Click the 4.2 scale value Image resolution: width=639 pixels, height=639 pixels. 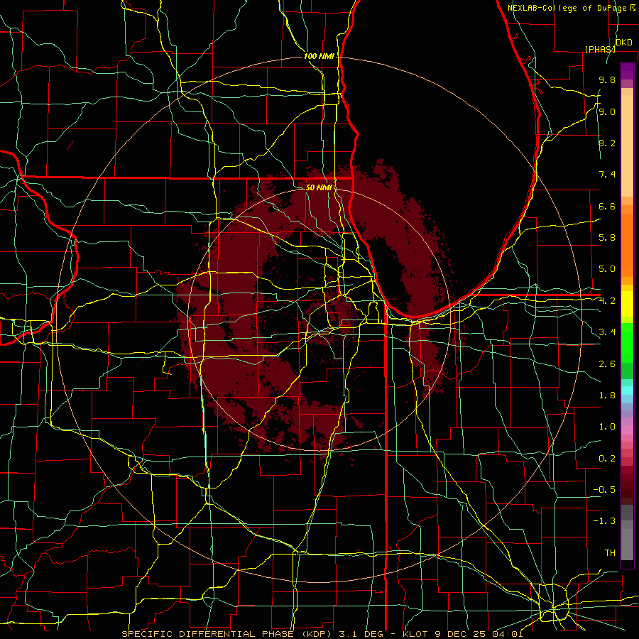tap(607, 301)
